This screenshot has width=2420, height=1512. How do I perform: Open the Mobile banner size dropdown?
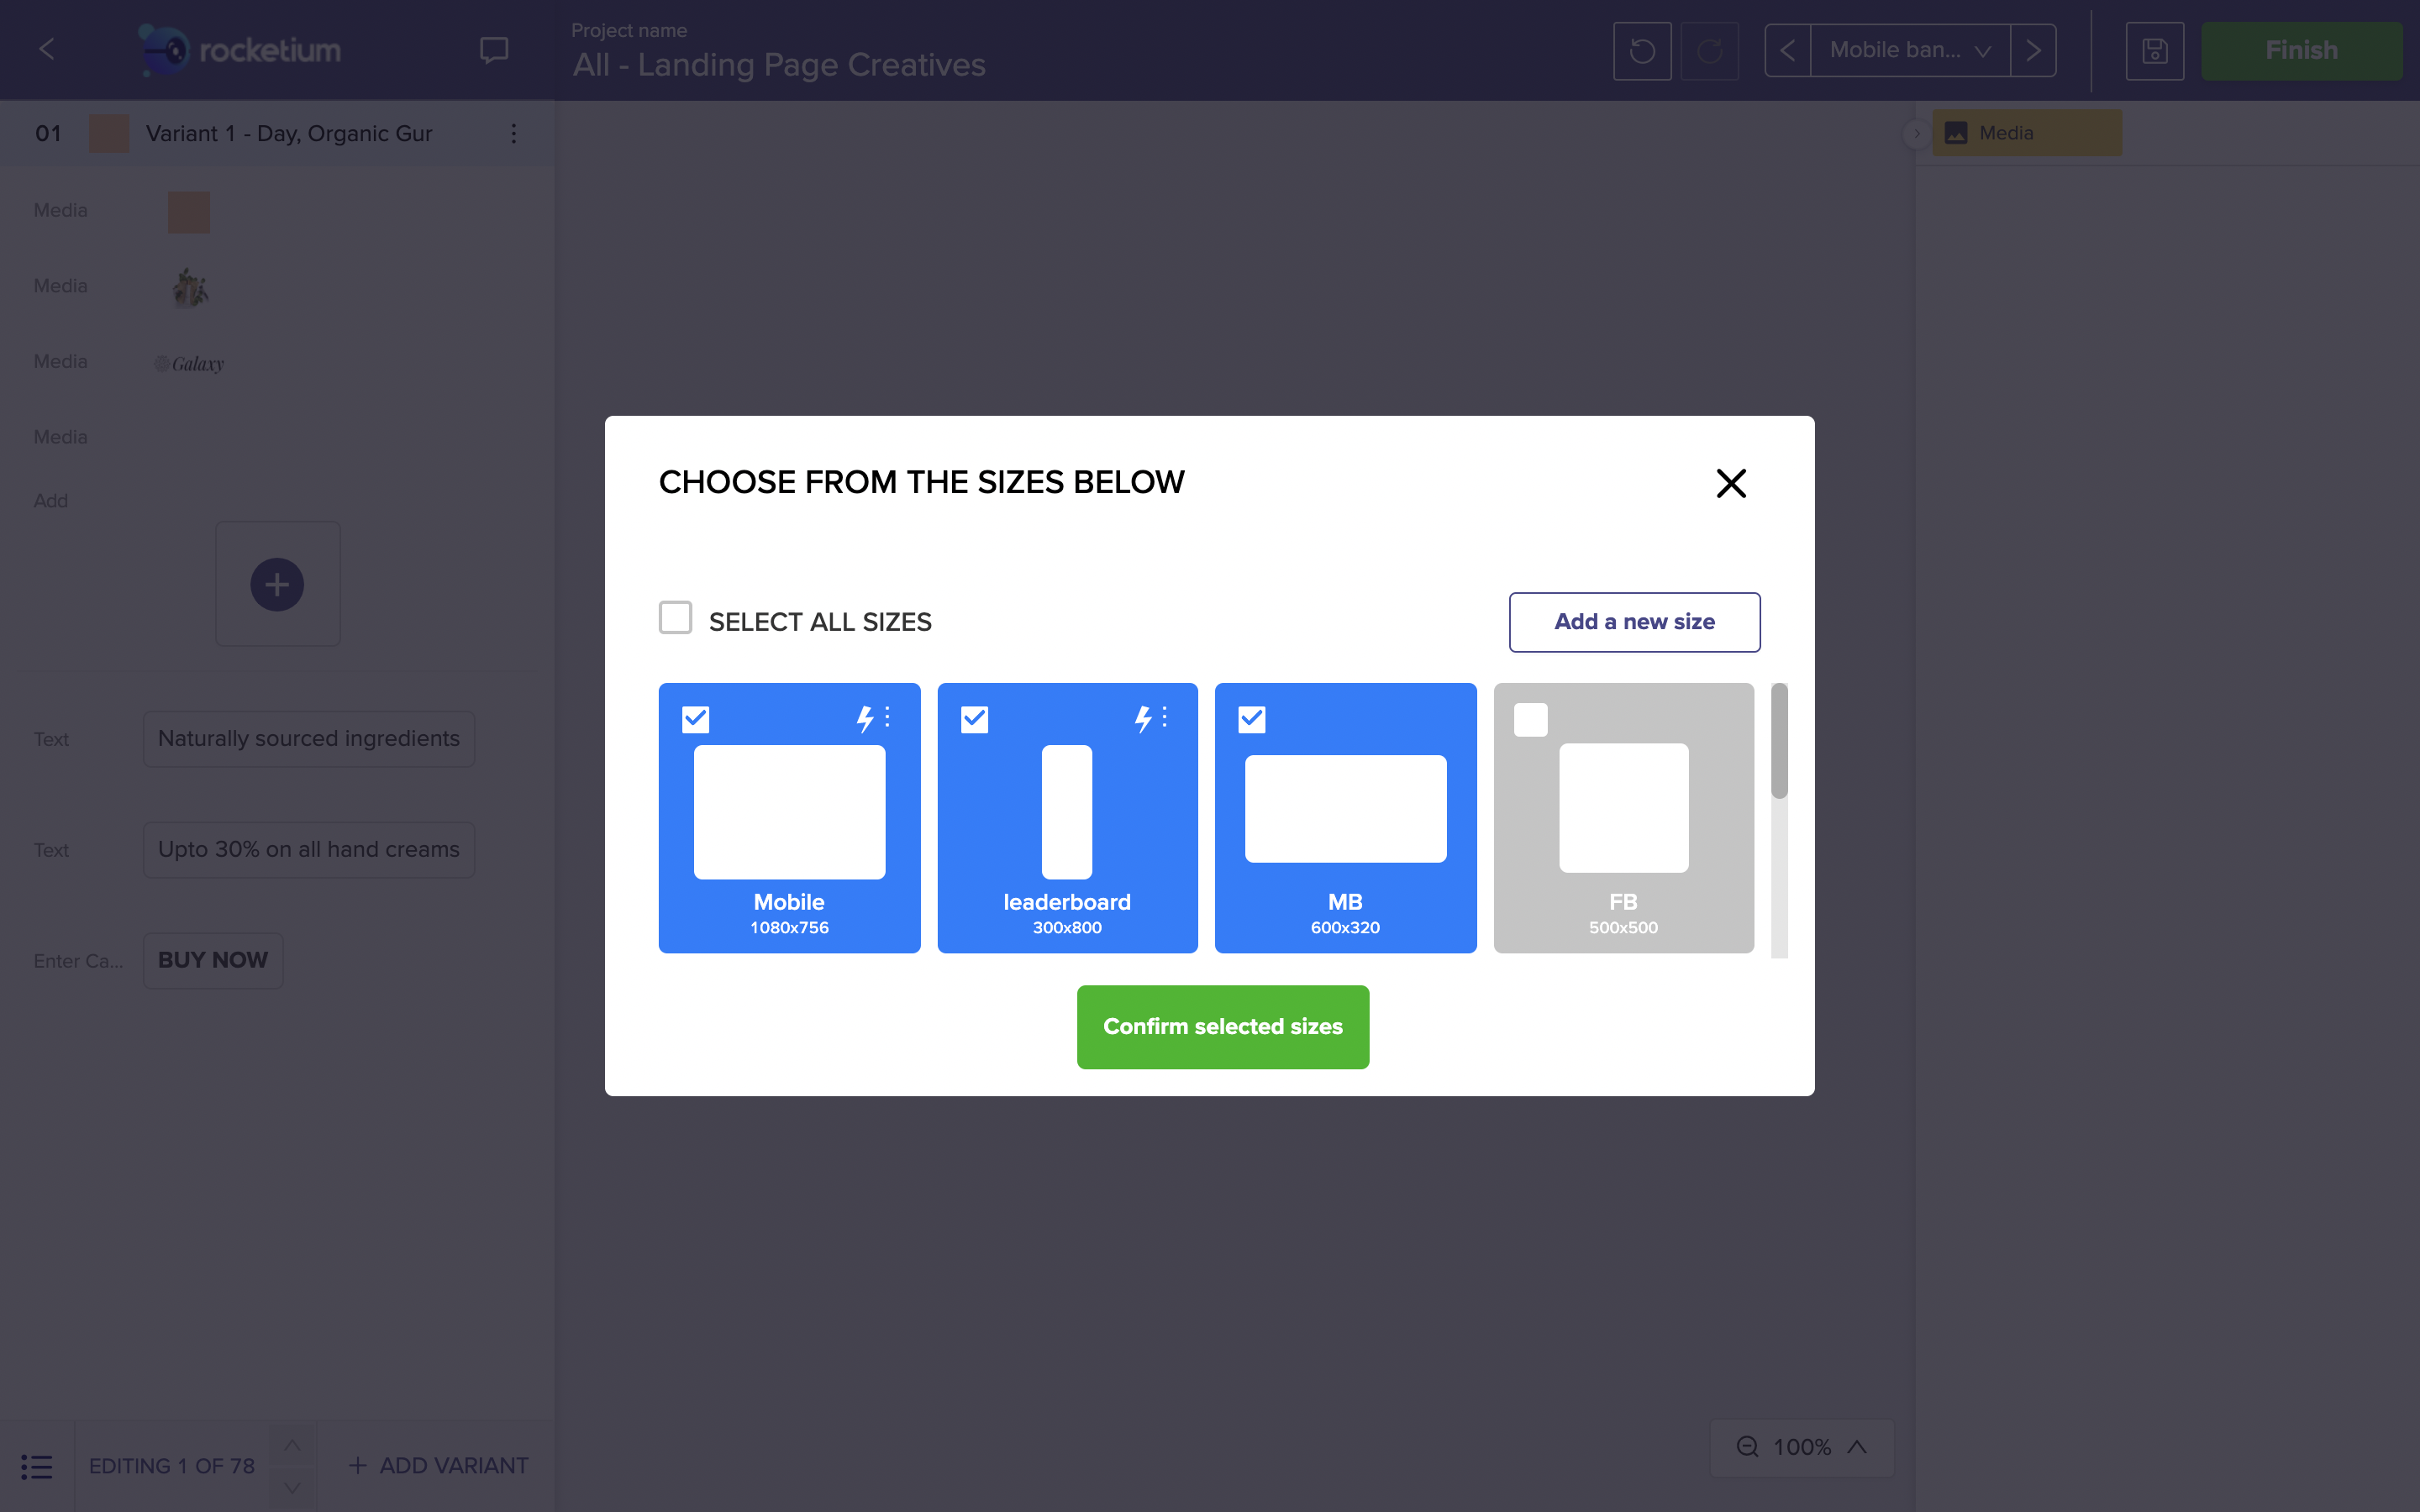[1909, 50]
